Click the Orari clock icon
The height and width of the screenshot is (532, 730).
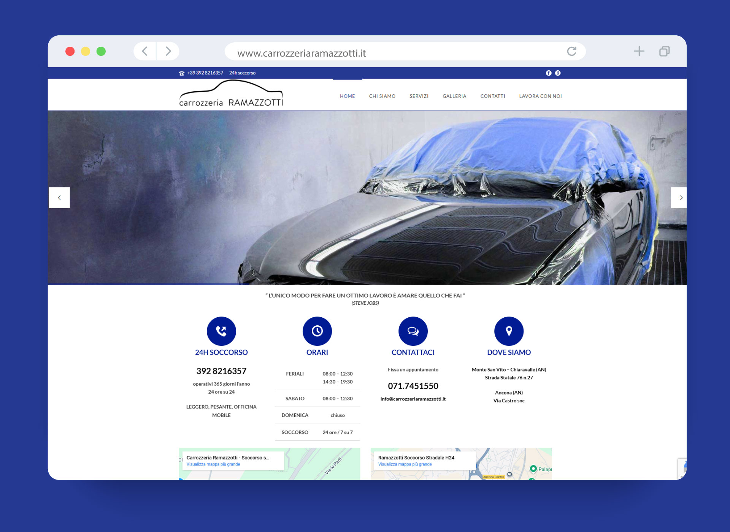pos(317,331)
